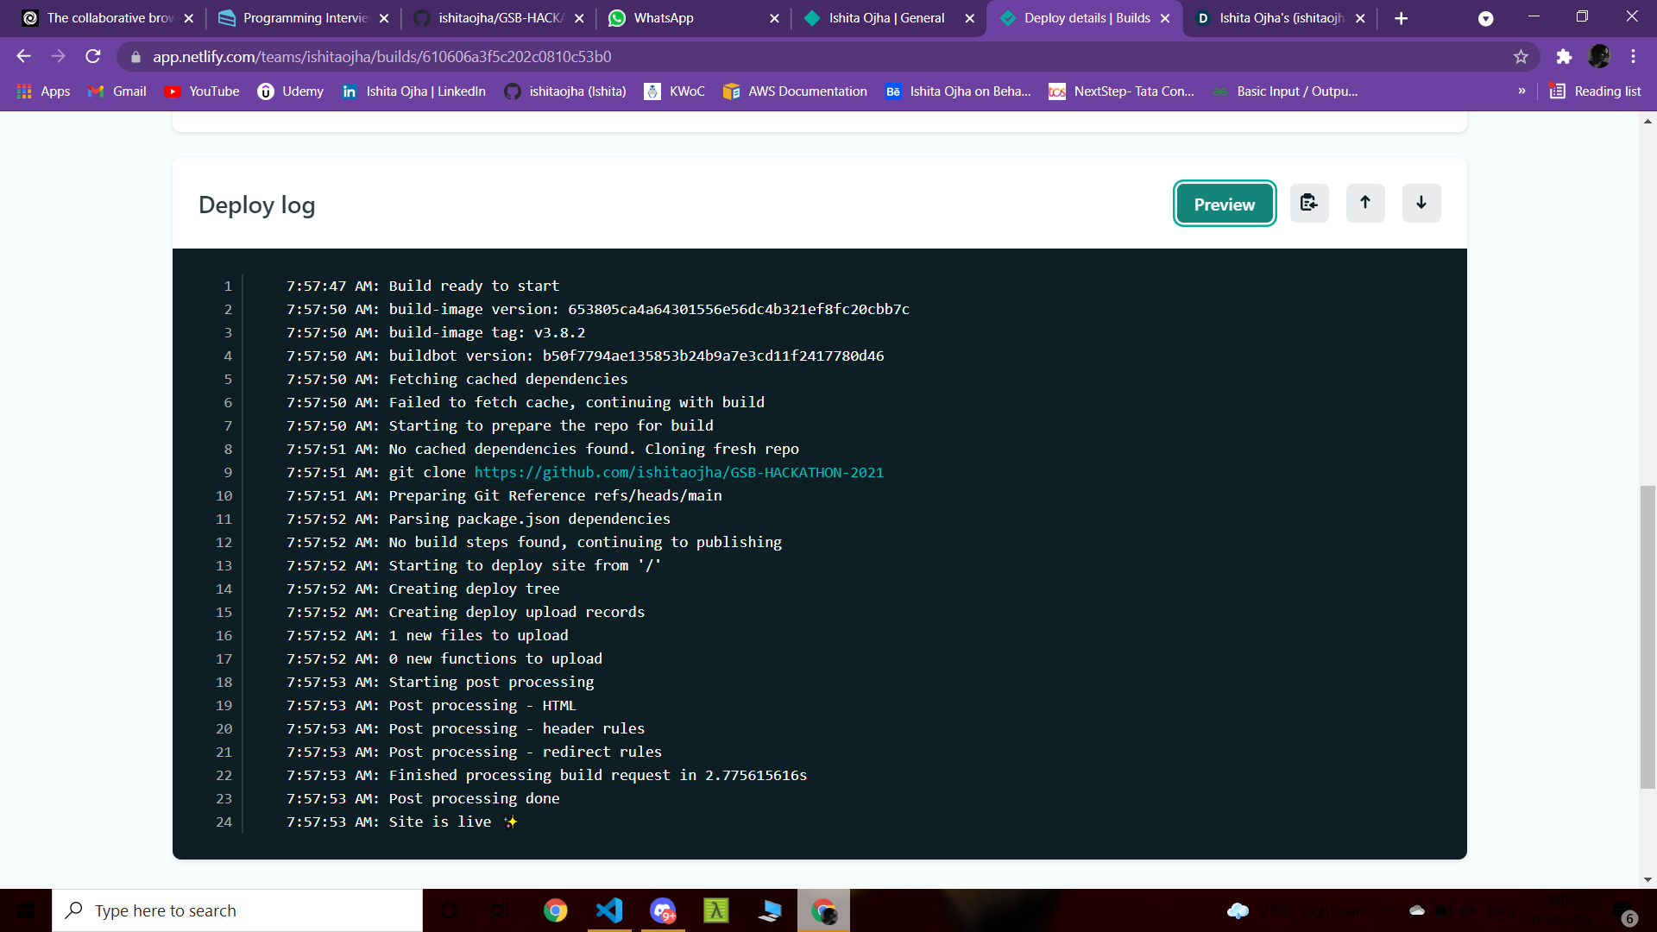The height and width of the screenshot is (932, 1657).
Task: Bookmark this page with star icon
Action: (1521, 57)
